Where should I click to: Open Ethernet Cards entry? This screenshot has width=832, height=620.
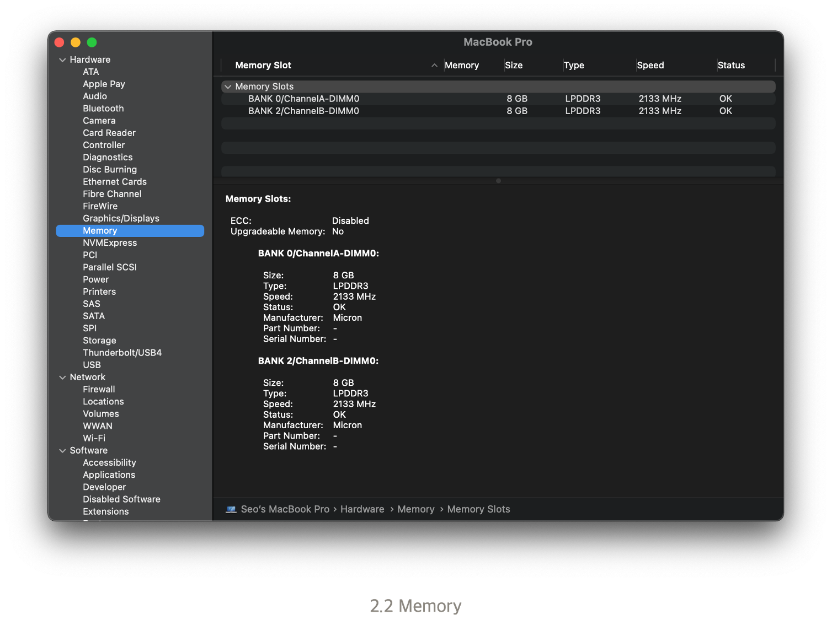tap(115, 182)
